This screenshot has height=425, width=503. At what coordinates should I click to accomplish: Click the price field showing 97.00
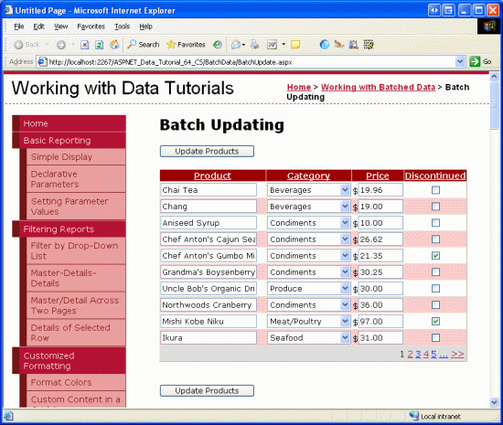[380, 321]
